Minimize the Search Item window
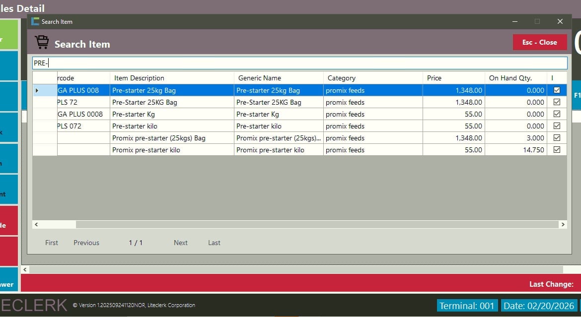Image resolution: width=581 pixels, height=317 pixels. coord(515,21)
